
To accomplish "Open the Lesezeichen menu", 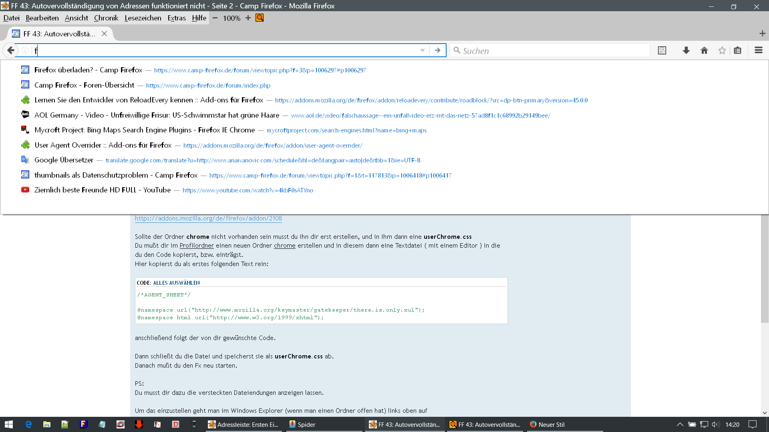I will coord(143,18).
